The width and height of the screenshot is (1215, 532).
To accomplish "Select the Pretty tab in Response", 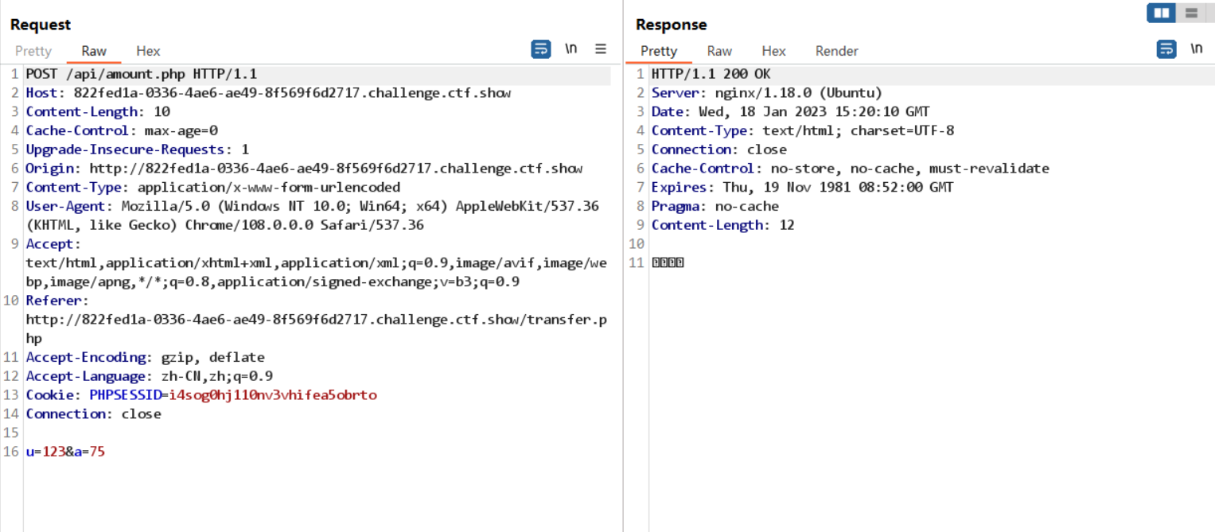I will point(659,51).
